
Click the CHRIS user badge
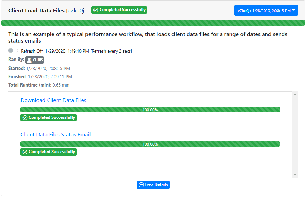[x=35, y=60]
